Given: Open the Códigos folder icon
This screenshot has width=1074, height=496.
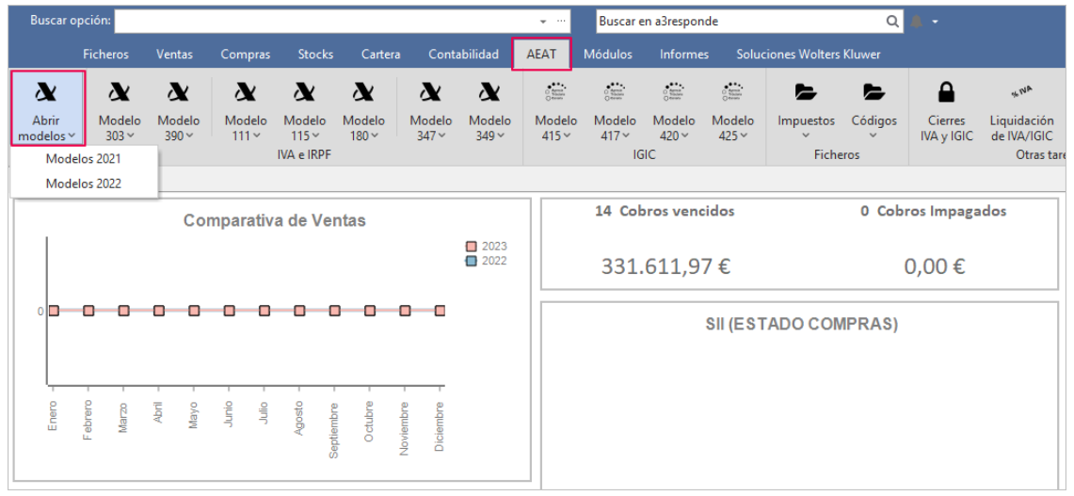Looking at the screenshot, I should (874, 92).
